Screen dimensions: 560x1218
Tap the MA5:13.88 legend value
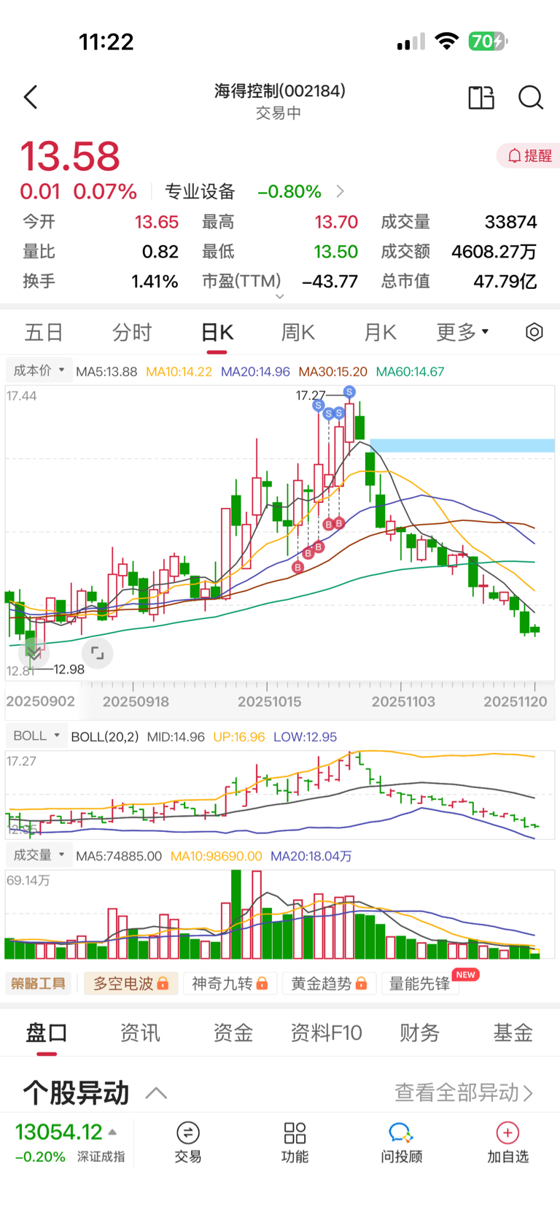[x=106, y=371]
